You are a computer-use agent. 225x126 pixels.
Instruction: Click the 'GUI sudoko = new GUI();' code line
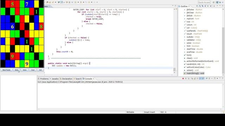(64, 66)
